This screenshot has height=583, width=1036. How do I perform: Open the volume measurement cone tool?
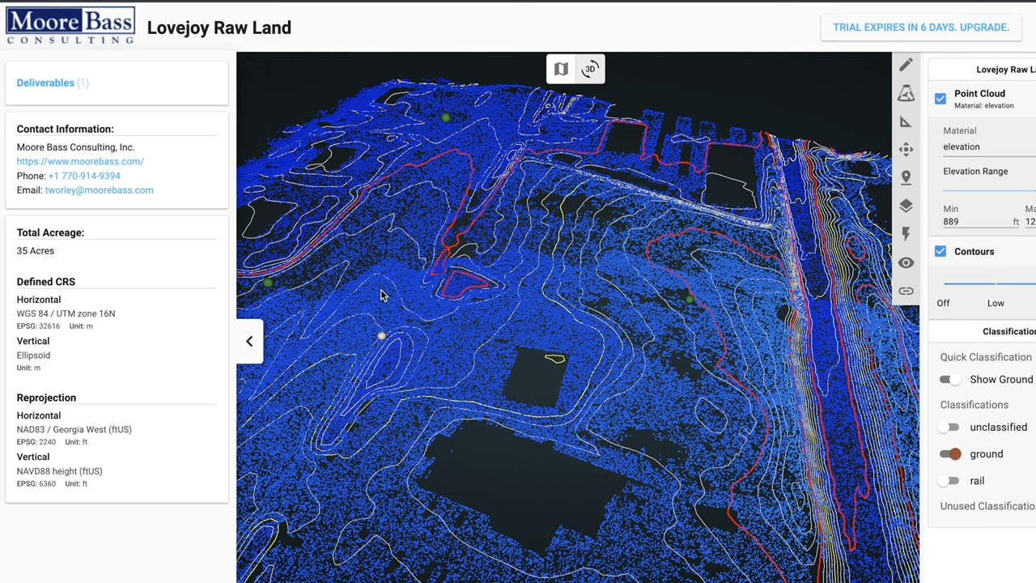[906, 93]
